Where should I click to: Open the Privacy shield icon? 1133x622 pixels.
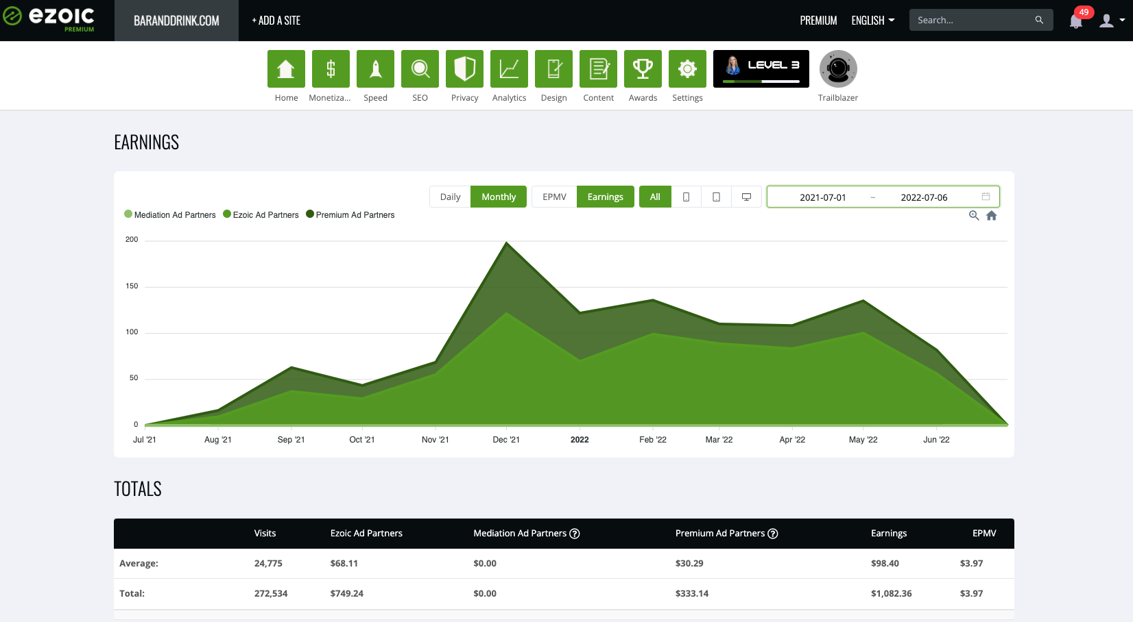(x=464, y=69)
